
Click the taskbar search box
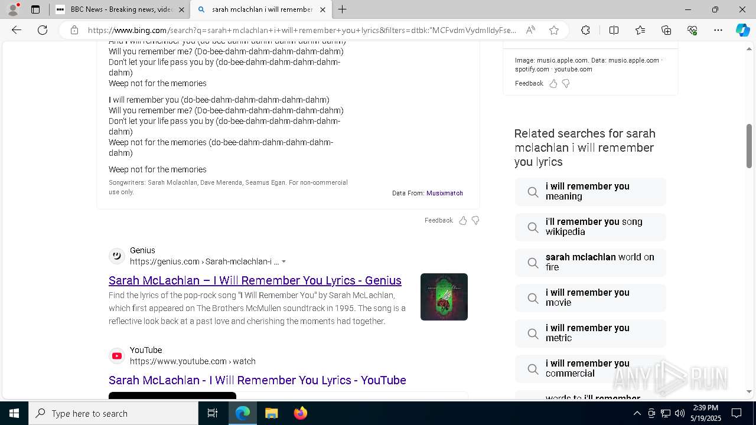[113, 413]
